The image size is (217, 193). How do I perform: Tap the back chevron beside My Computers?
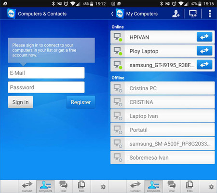coord(112,14)
